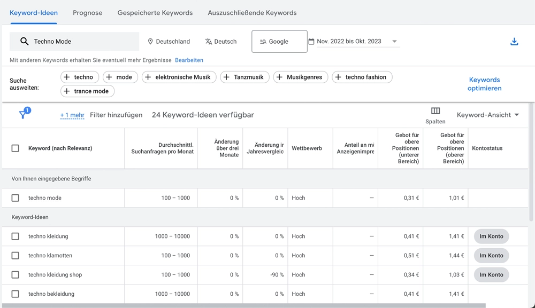Click 'techno kleidung shop' keyword text
This screenshot has height=308, width=535.
55,275
